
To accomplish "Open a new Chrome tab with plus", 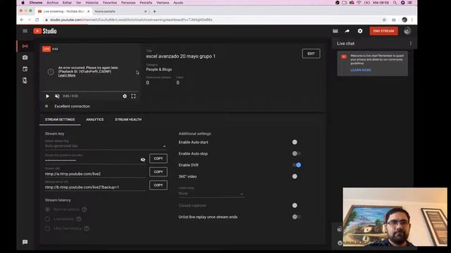I will [154, 11].
